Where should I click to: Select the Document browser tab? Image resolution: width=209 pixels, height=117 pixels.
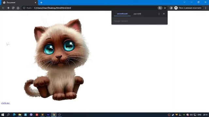click(x=20, y=3)
